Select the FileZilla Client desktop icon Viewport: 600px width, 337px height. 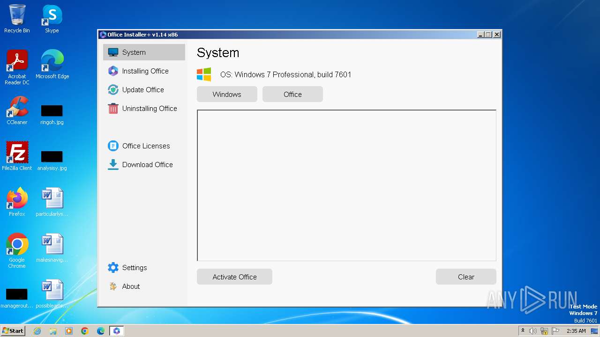tap(17, 156)
